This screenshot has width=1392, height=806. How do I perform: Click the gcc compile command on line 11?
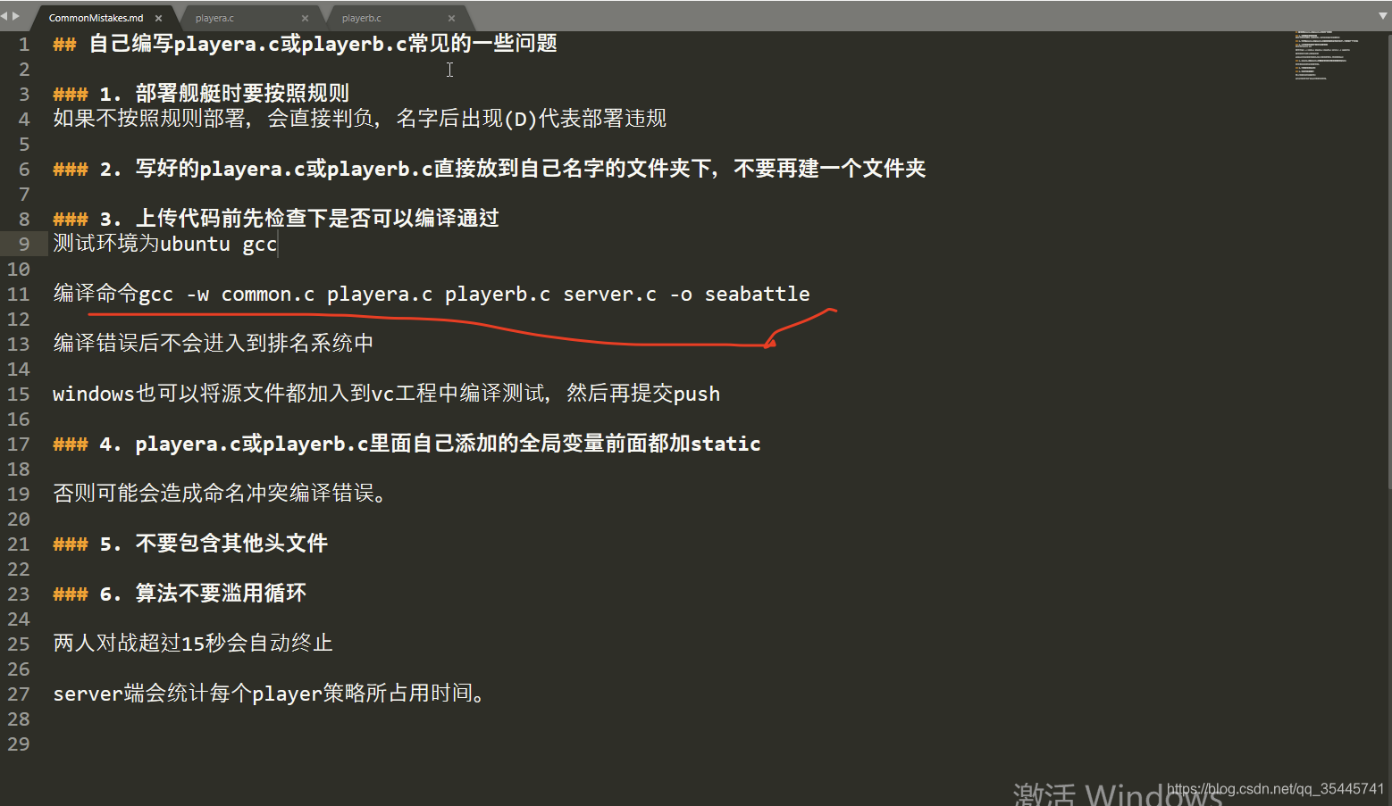474,294
